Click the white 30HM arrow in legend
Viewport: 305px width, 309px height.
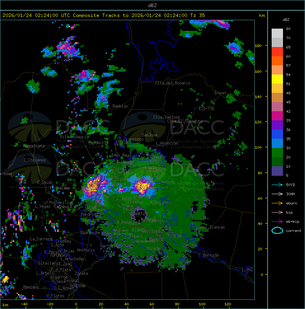(x=277, y=194)
